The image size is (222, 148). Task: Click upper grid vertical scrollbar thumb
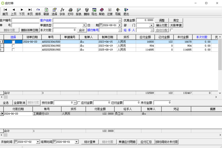pyautogui.click(x=220, y=54)
